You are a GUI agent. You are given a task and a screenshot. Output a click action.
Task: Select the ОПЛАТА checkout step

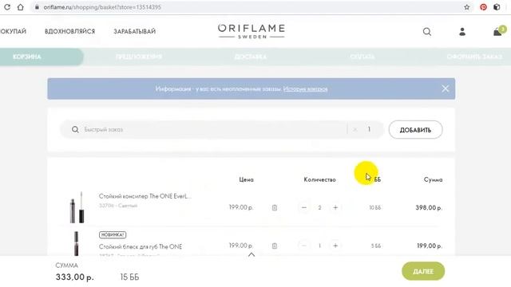pyautogui.click(x=362, y=57)
